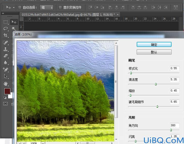Confirm the oil paint filter with 确定
Image resolution: width=184 pixels, height=144 pixels.
point(154,45)
